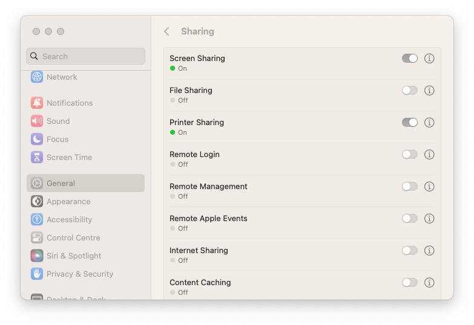Select Focus label in the sidebar
Screen dimensions: 474x325
tap(58, 139)
